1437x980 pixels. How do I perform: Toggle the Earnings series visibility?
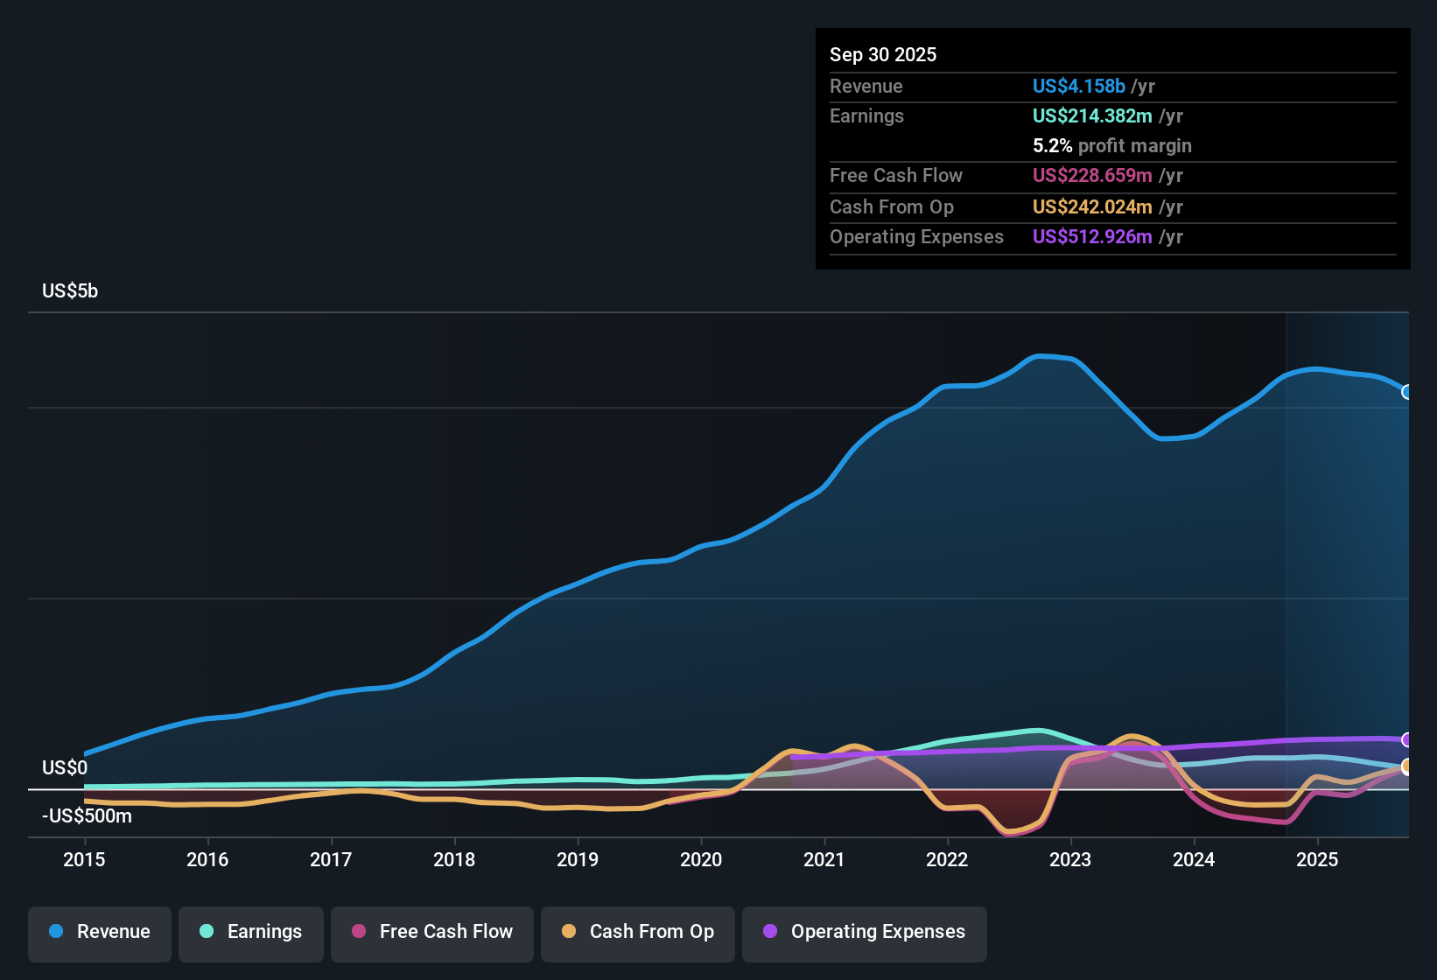pyautogui.click(x=251, y=932)
